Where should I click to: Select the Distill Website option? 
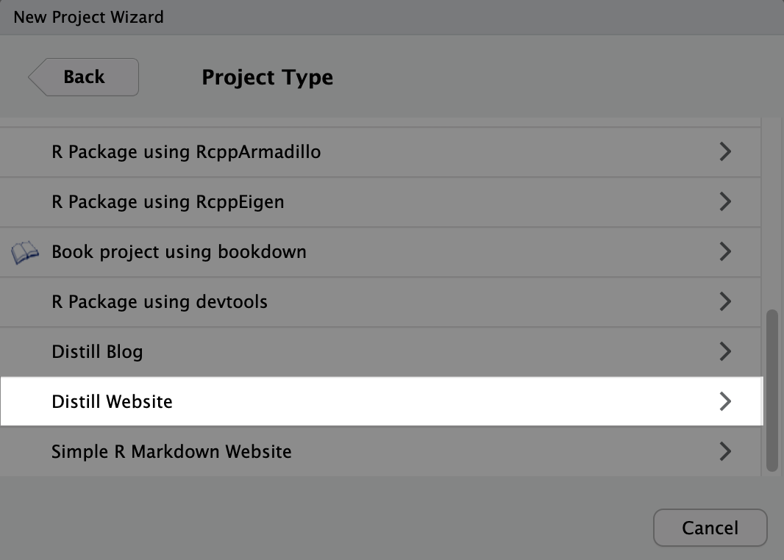112,401
